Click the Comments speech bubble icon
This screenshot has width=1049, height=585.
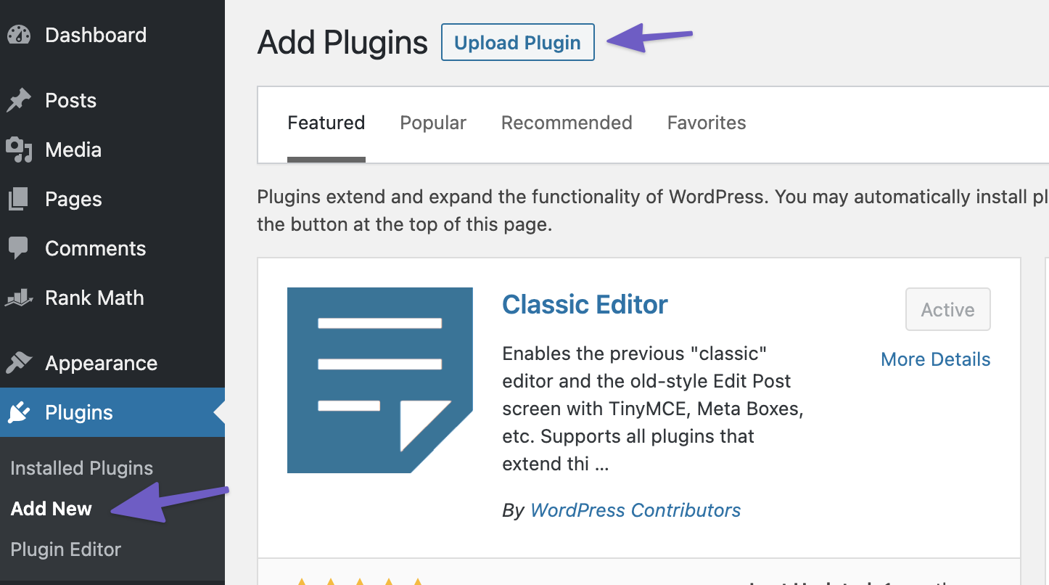point(19,248)
